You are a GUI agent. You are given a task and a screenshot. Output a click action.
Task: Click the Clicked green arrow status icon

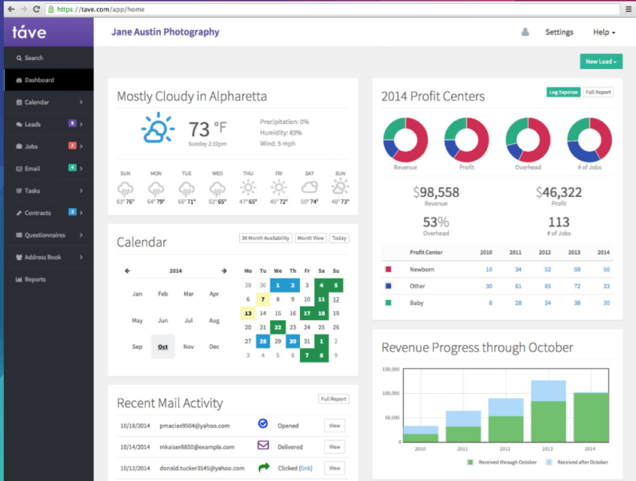(264, 467)
